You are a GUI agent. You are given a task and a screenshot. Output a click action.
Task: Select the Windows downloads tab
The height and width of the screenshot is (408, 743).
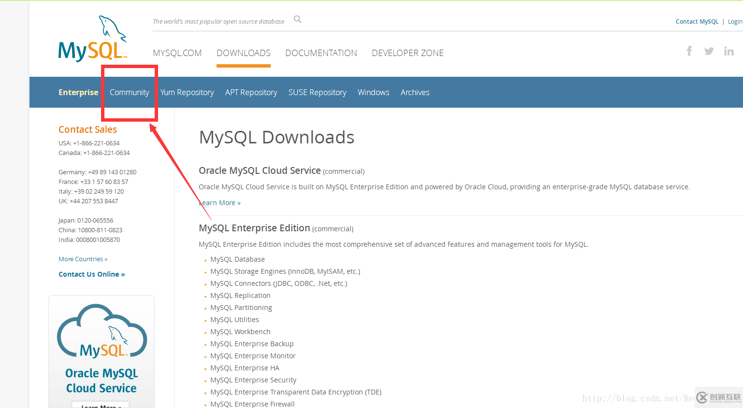(374, 92)
